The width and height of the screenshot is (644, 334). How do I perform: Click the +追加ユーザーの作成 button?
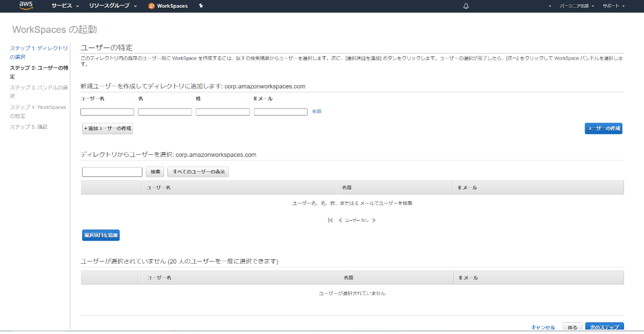tap(108, 129)
